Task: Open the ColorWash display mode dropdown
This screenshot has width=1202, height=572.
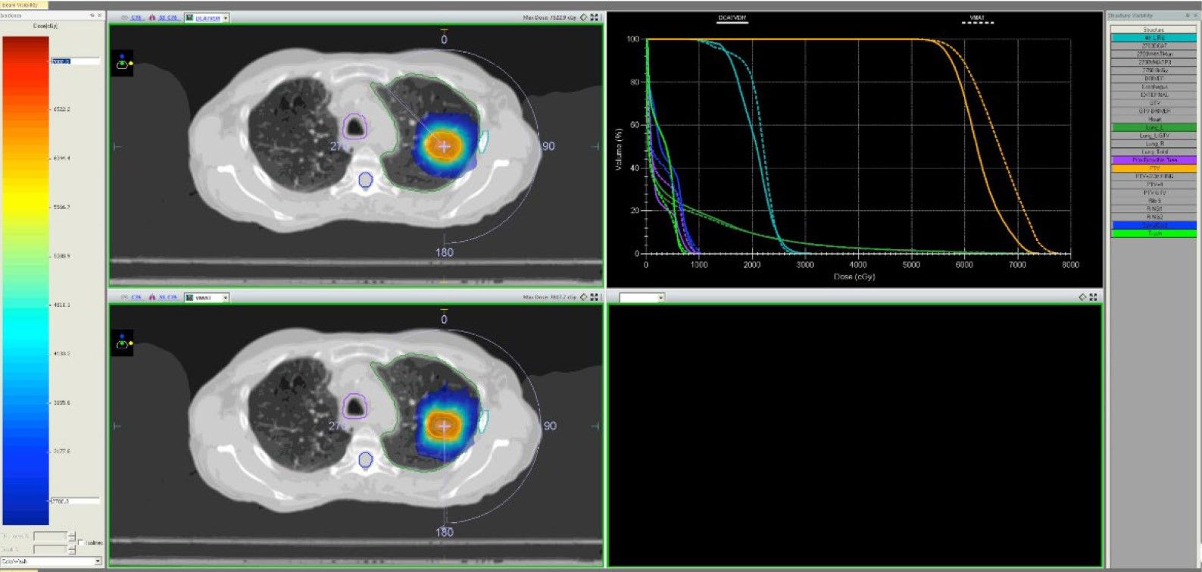Action: (x=97, y=561)
